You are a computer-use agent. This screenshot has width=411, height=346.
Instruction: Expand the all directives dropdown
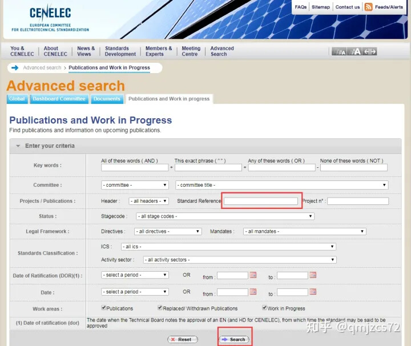tap(168, 231)
